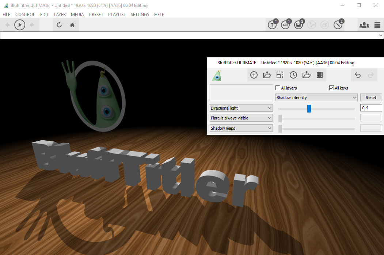Click the Home icon in the main toolbar
The image size is (384, 255).
72,25
